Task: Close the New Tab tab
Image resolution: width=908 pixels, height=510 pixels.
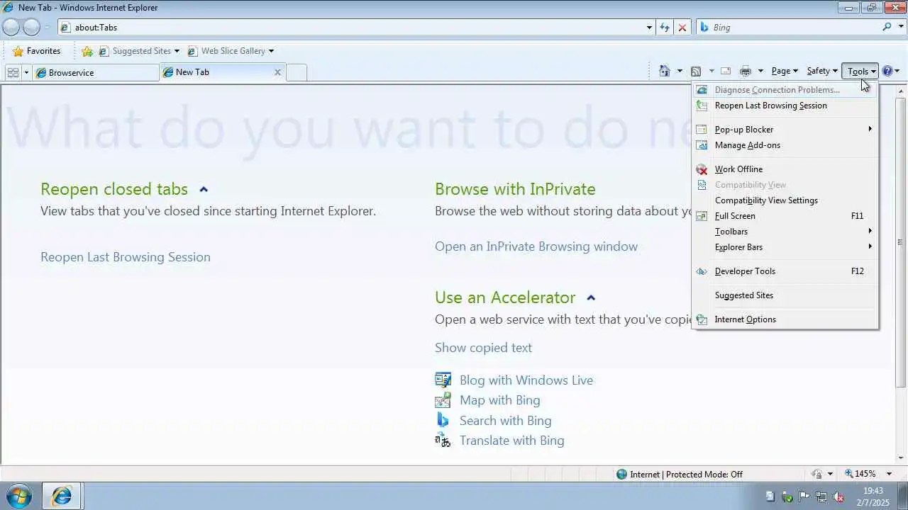Action: pos(277,72)
